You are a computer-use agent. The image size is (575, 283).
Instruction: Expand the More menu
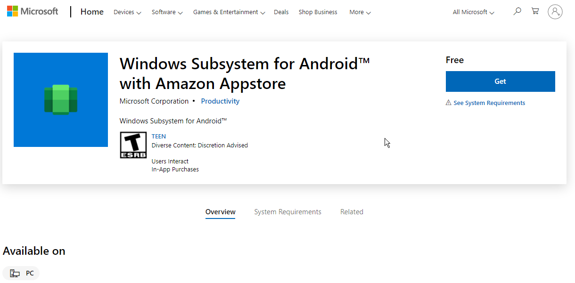pos(360,12)
